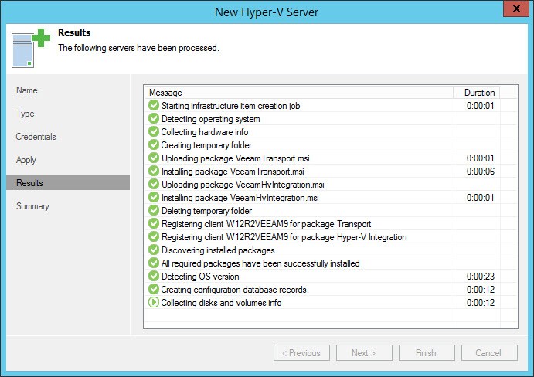Click the duration for Installing package VeeamHvIntegration.msi

point(480,198)
